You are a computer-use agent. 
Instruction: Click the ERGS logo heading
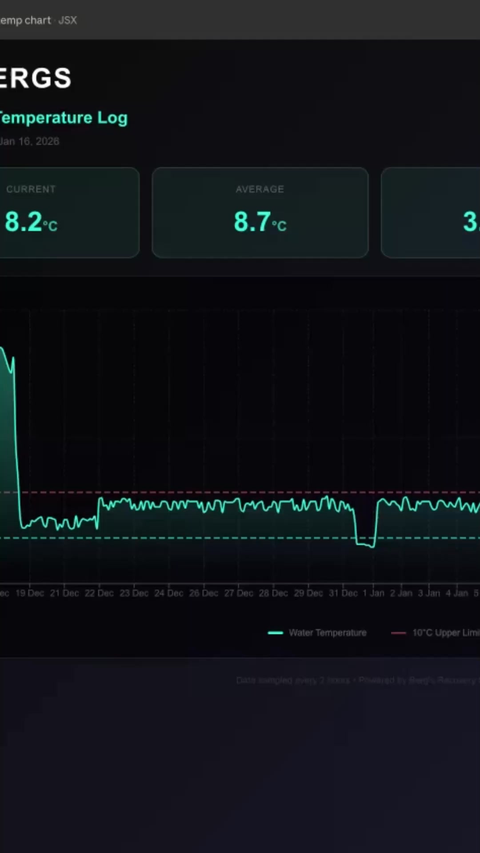pyautogui.click(x=35, y=78)
